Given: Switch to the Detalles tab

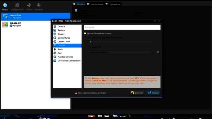Looking at the screenshot, I should (x=79, y=4).
